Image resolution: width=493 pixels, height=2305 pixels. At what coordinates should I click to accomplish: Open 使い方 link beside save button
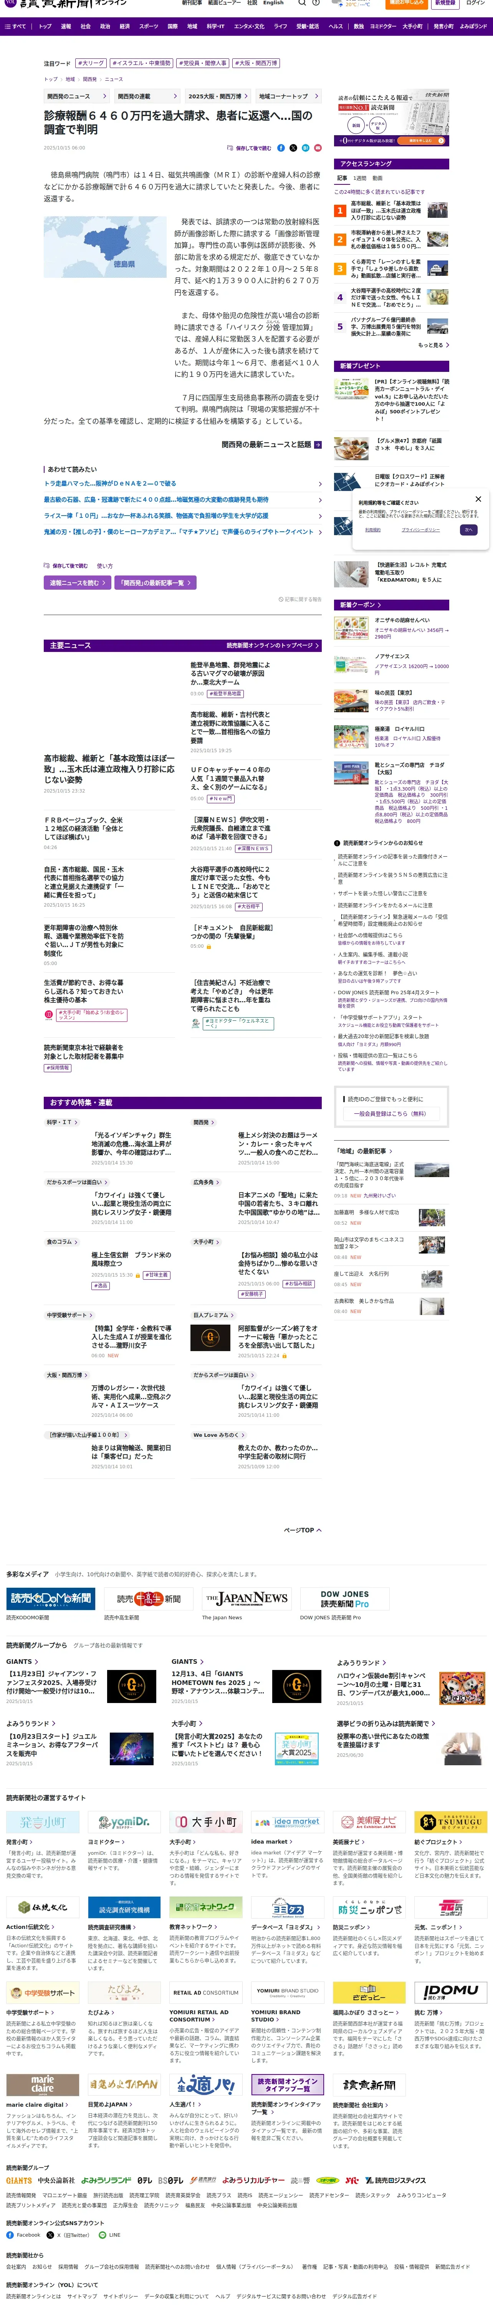coord(105,565)
